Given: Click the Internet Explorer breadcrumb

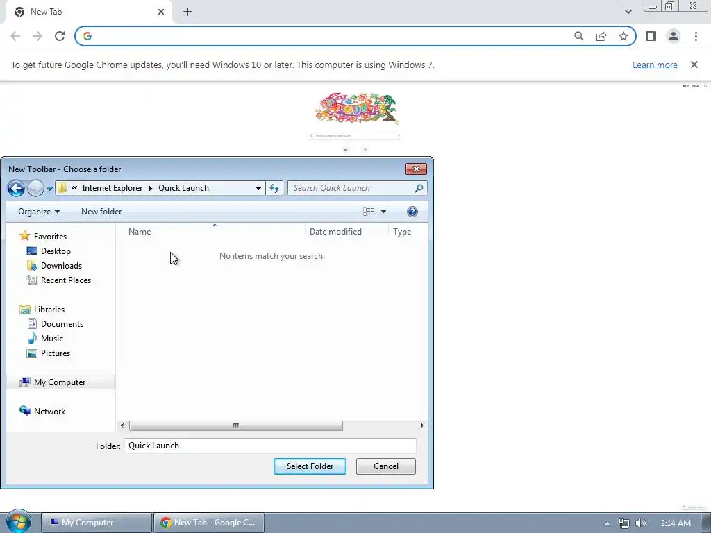Looking at the screenshot, I should (x=112, y=188).
